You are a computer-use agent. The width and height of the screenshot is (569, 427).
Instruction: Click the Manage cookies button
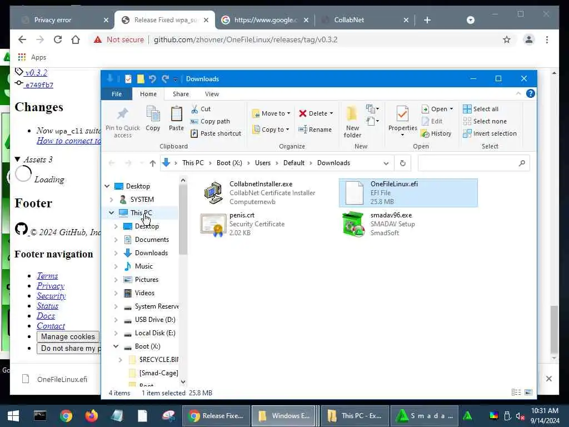pyautogui.click(x=68, y=336)
